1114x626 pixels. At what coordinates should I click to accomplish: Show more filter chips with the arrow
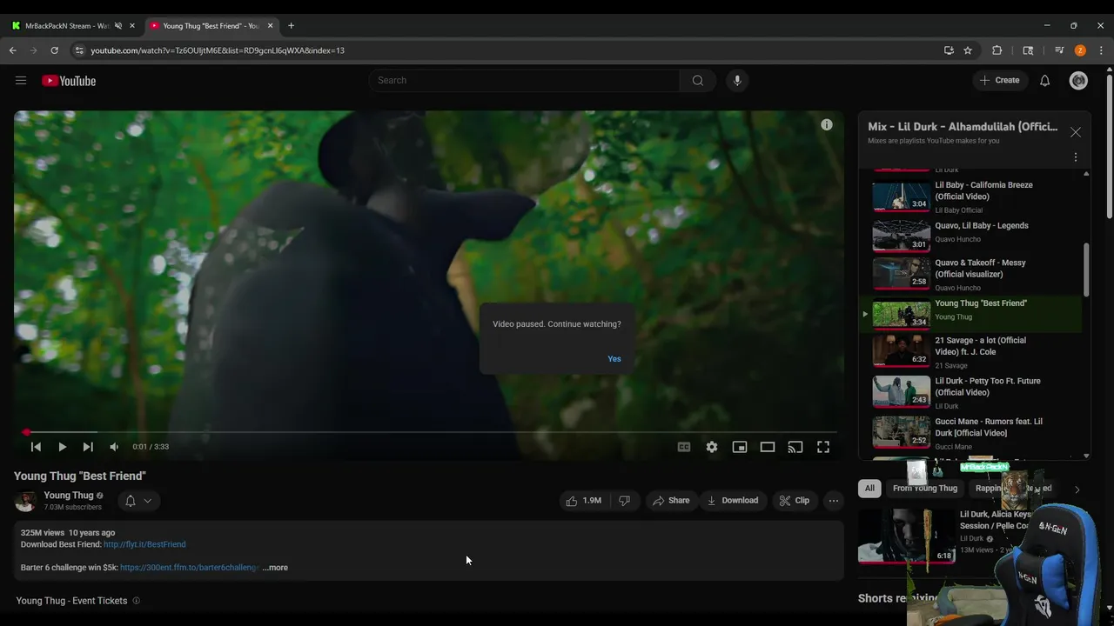click(x=1077, y=489)
